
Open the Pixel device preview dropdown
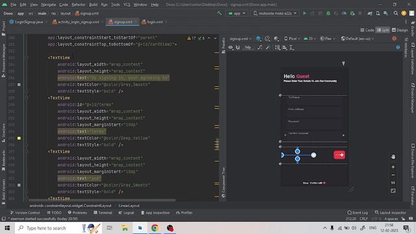[x=292, y=39]
